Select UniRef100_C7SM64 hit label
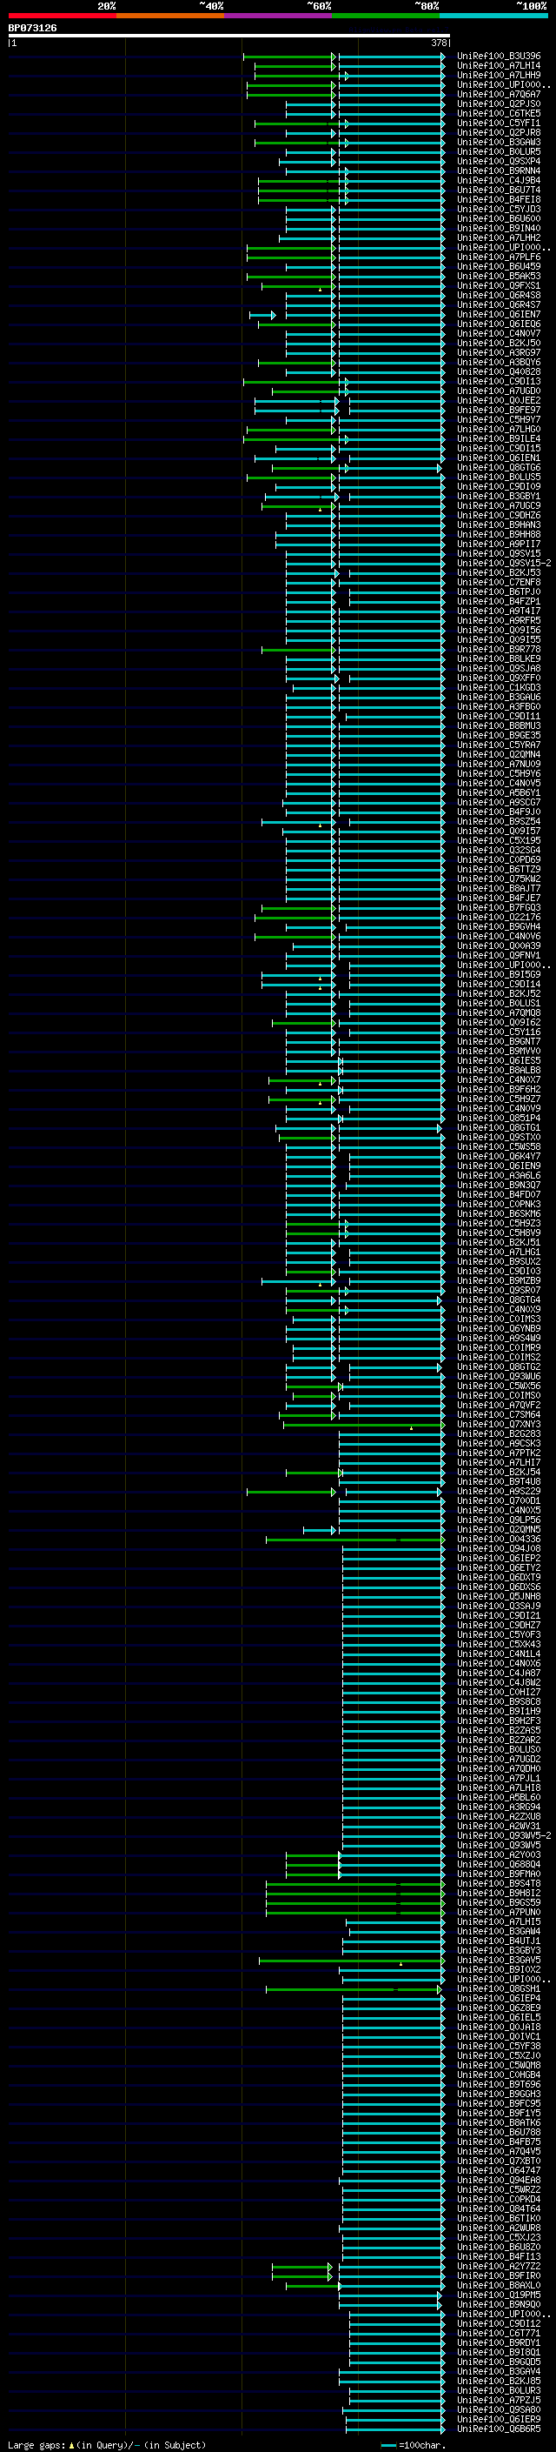This screenshot has width=556, height=2452. point(499,1414)
